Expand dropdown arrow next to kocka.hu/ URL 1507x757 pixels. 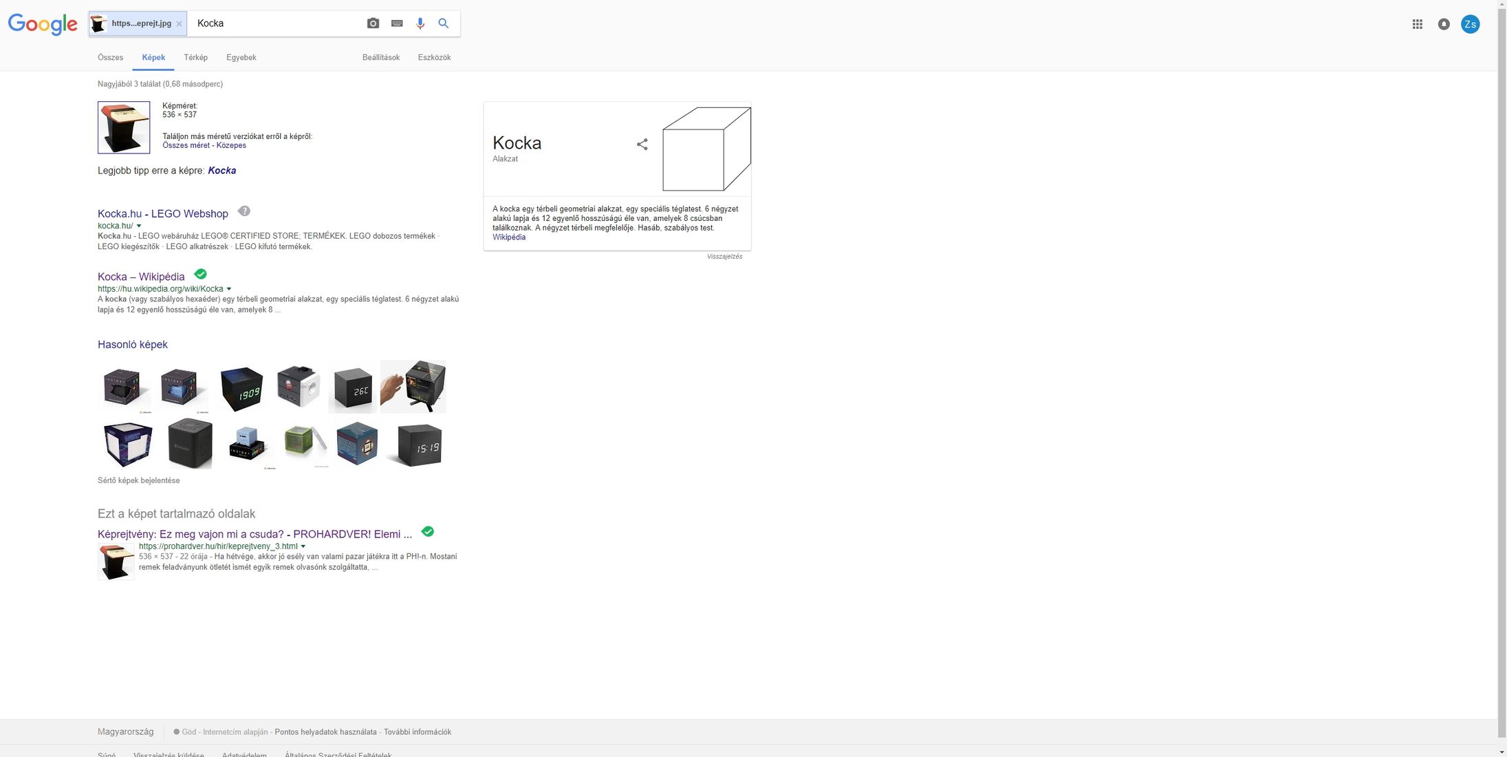tap(139, 226)
